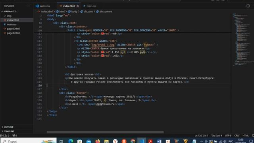Follow the img/bruki_3.jpg link in code
This screenshot has height=143, width=254.
click(103, 45)
